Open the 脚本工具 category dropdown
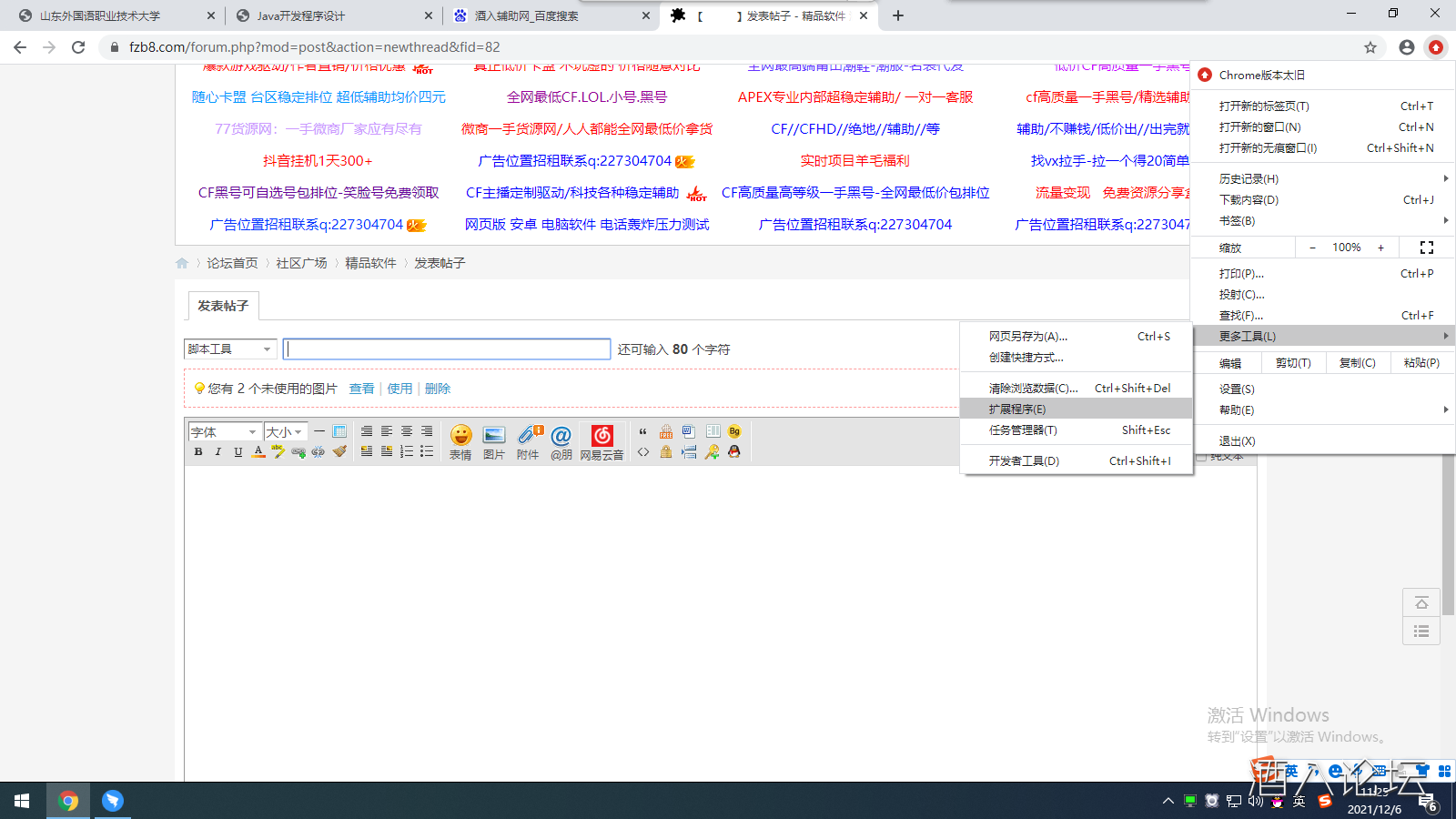The height and width of the screenshot is (819, 1456). pyautogui.click(x=229, y=349)
